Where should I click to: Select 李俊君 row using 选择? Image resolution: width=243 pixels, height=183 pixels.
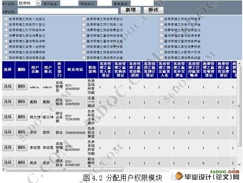click(8, 148)
